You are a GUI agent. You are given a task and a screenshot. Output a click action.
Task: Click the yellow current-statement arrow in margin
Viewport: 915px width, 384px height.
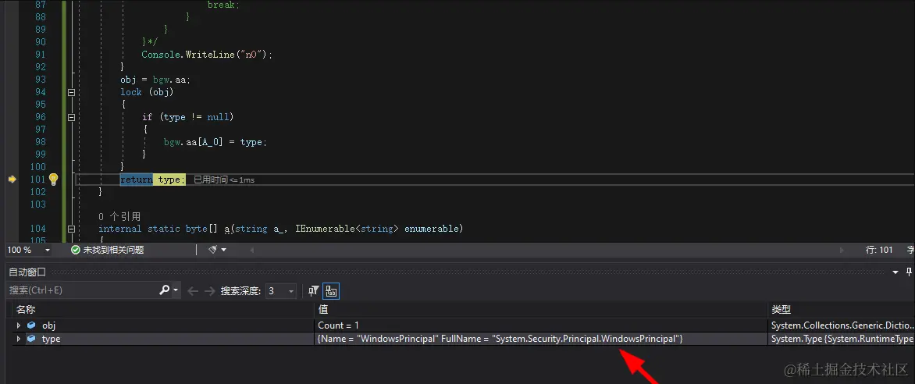pyautogui.click(x=12, y=180)
